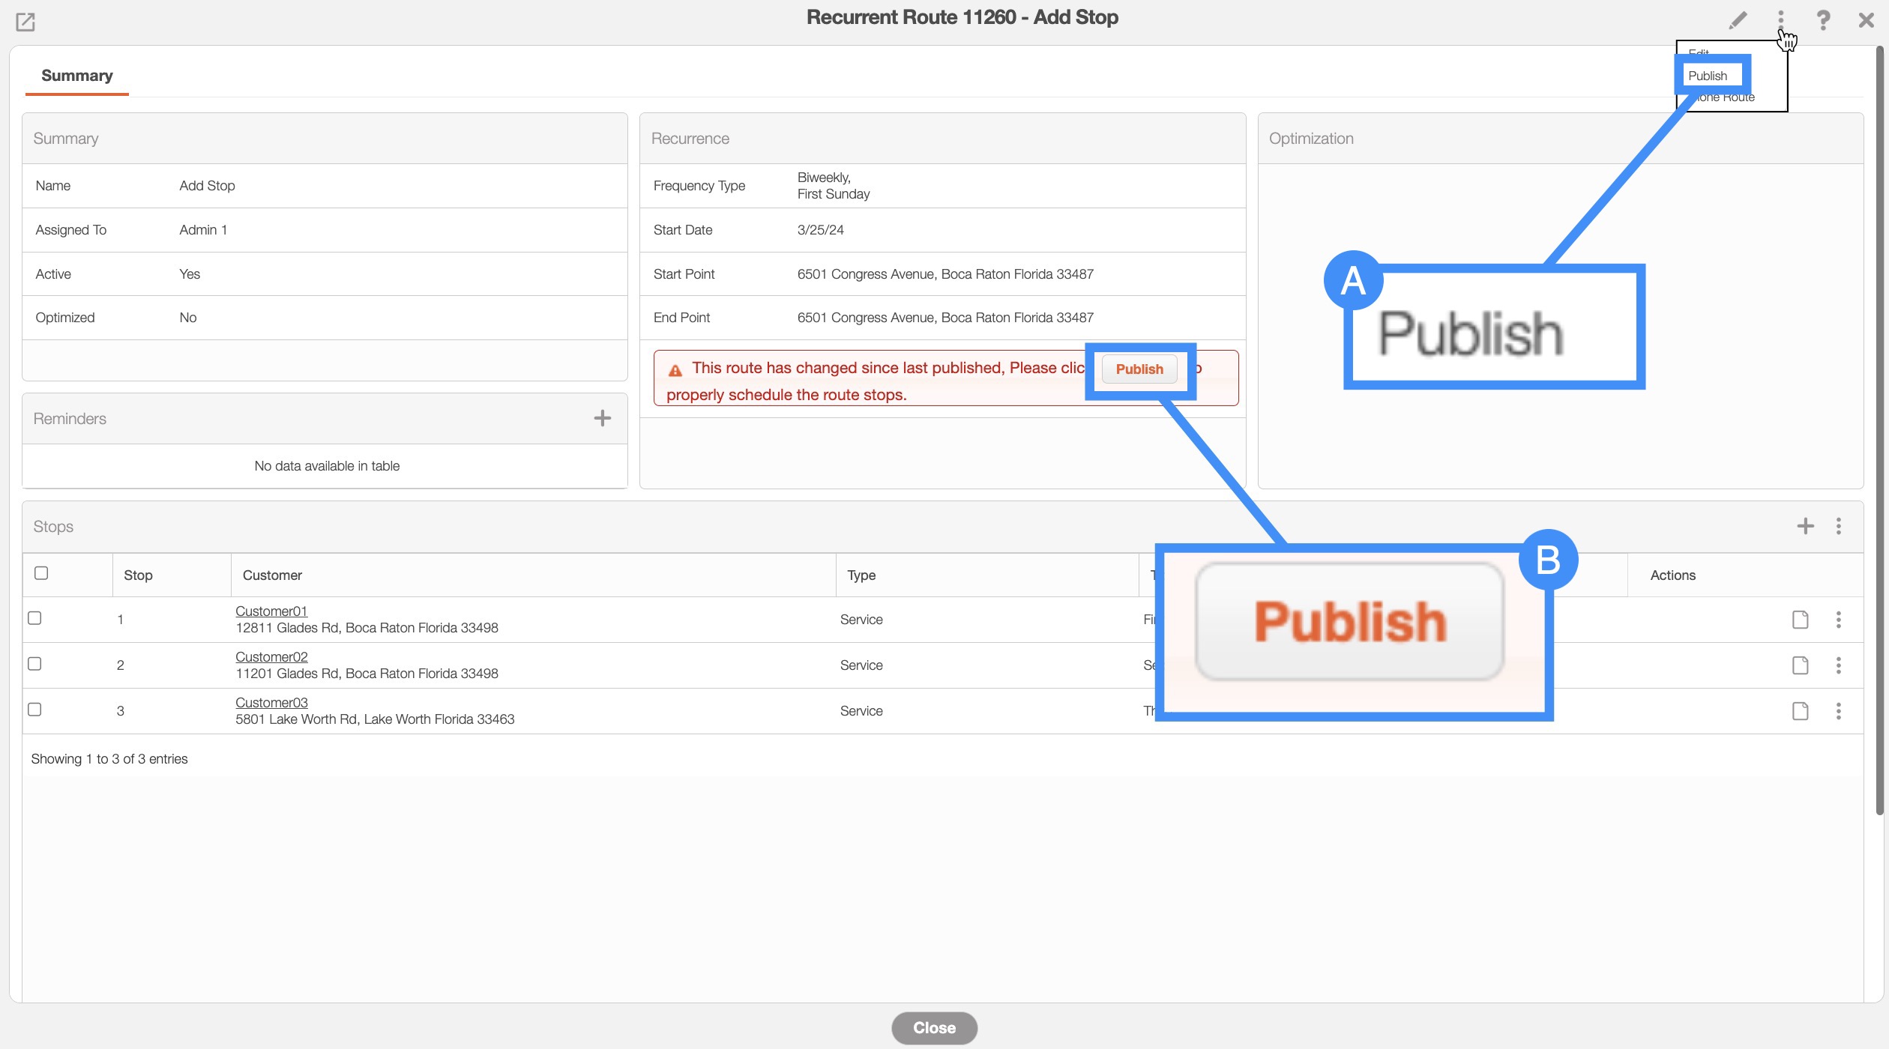Toggle select-all checkbox in Stops header
Screen dimensions: 1889x1049
41,573
